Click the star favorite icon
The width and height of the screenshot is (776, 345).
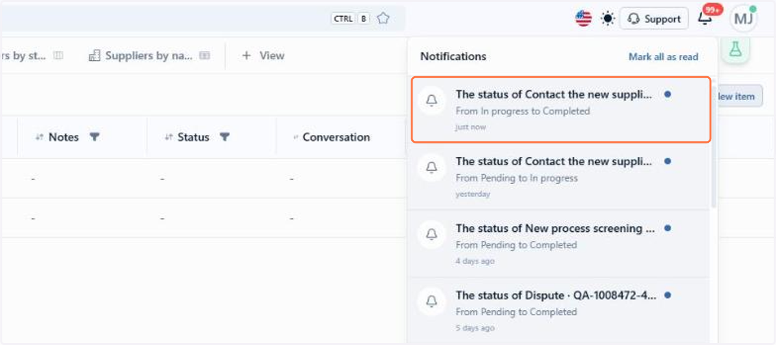(x=383, y=18)
